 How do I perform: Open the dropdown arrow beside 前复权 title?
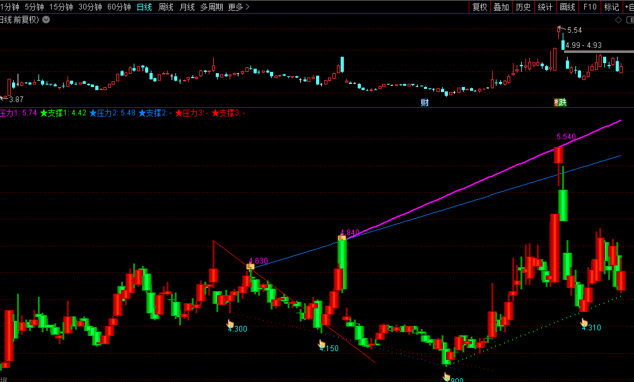pyautogui.click(x=46, y=20)
